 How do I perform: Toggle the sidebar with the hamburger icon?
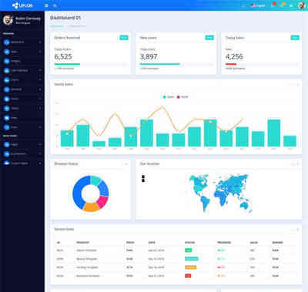46,5
